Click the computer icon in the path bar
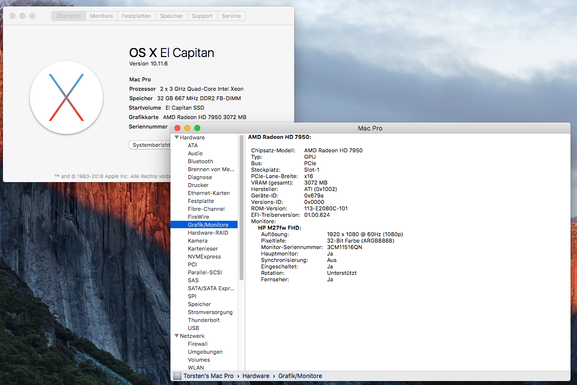Screen dimensions: 577x385 pyautogui.click(x=177, y=376)
